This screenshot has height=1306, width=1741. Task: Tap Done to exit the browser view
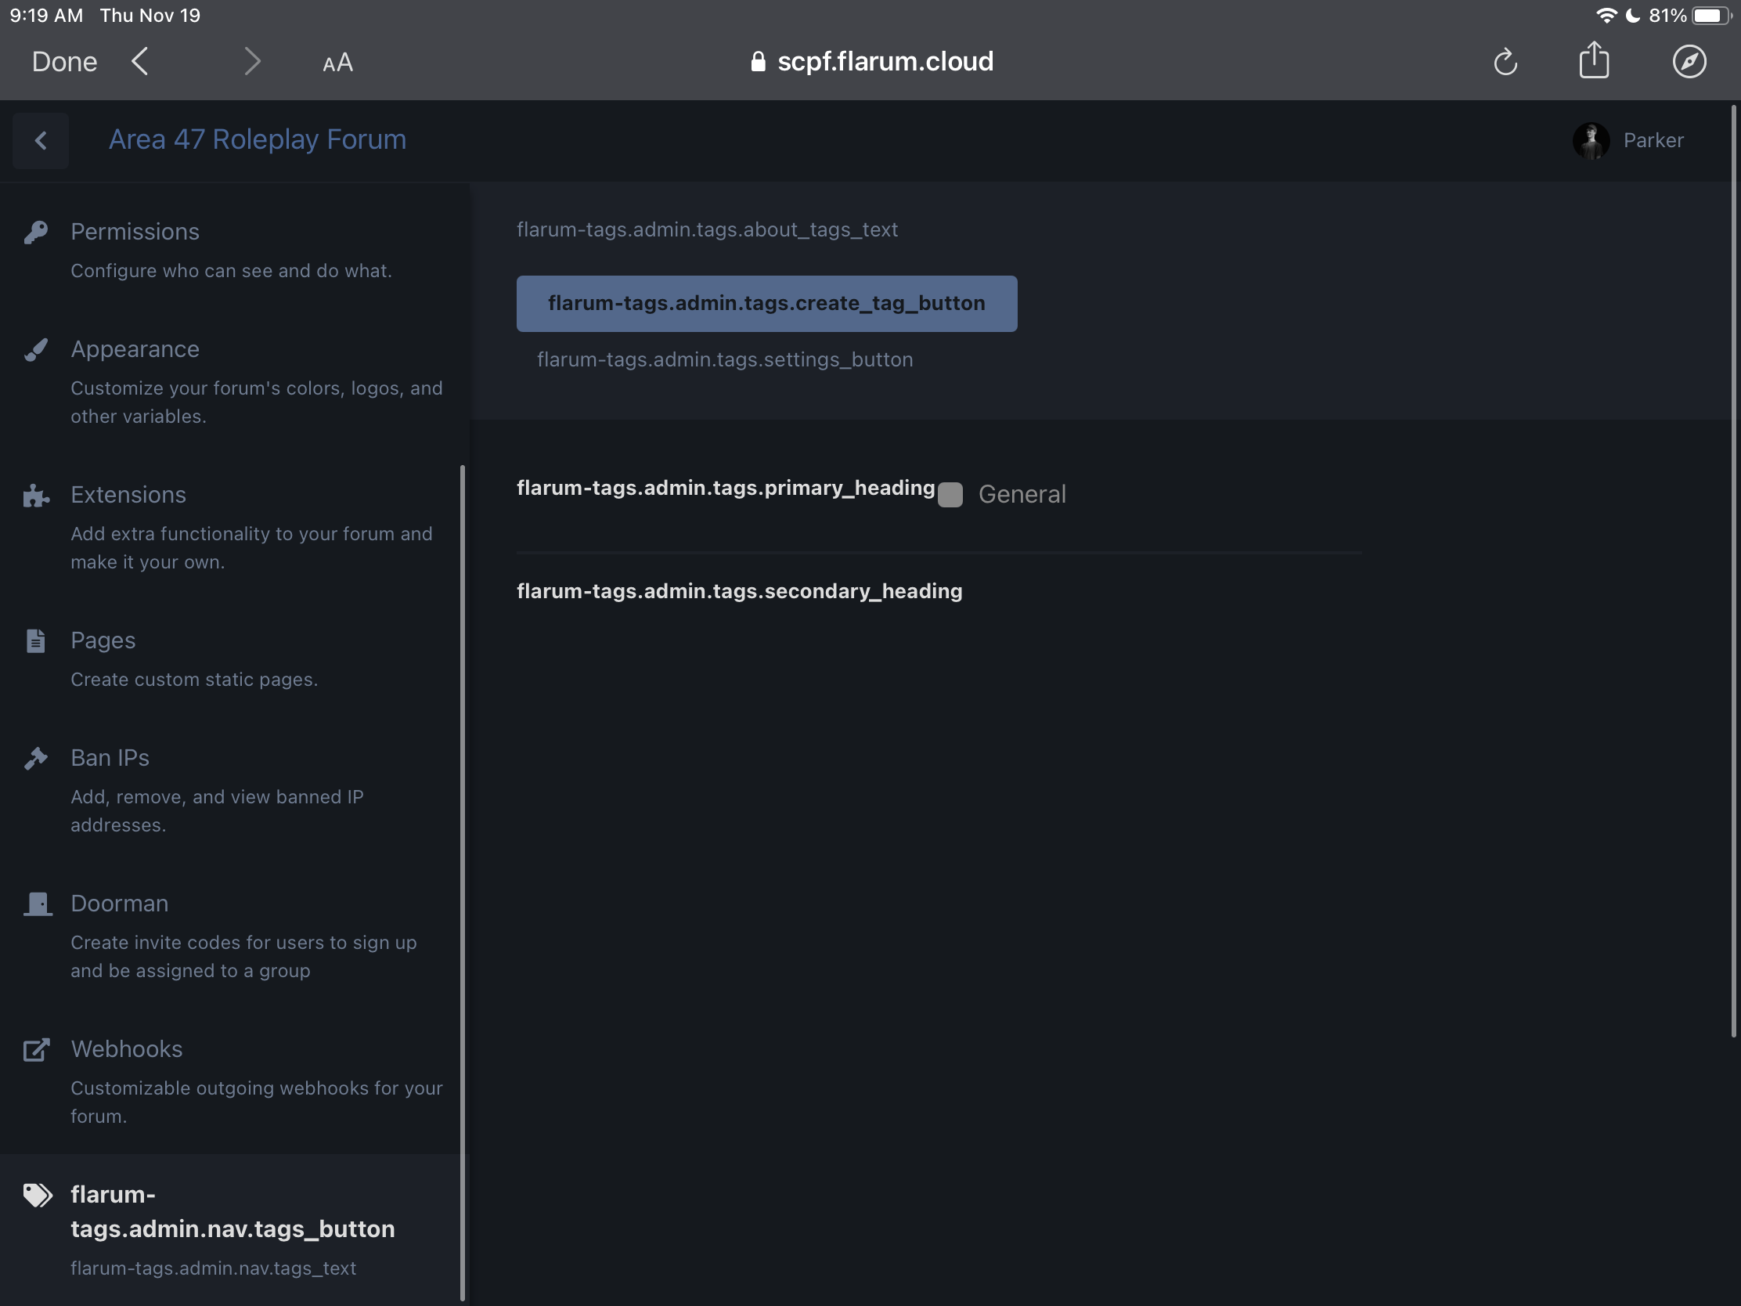(63, 61)
